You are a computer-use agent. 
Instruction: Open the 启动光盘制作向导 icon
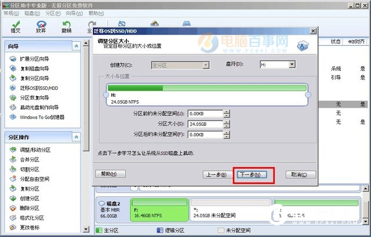(x=13, y=107)
